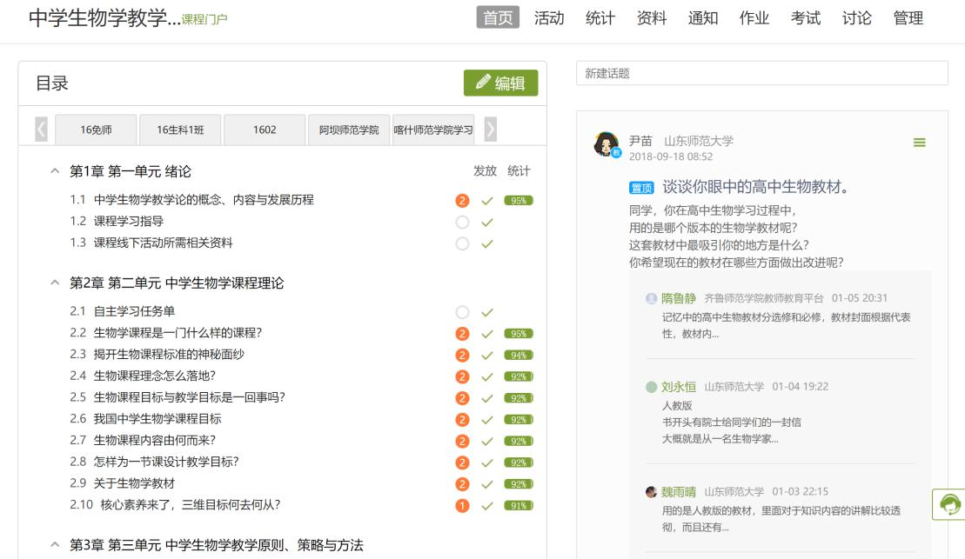Click the 新建话题 input field
965x559 pixels.
(x=761, y=74)
